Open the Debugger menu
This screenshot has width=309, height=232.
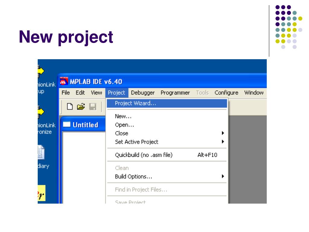tap(143, 93)
